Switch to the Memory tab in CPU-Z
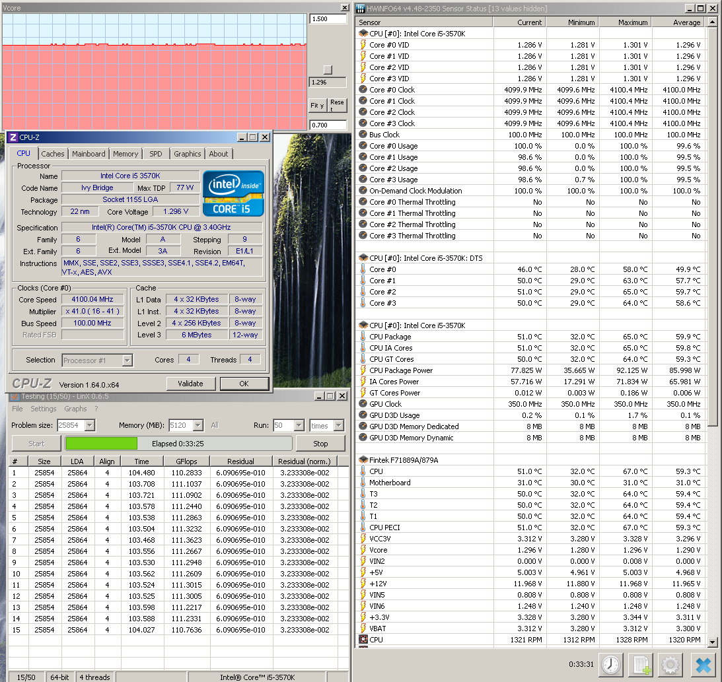The height and width of the screenshot is (682, 722). (126, 154)
